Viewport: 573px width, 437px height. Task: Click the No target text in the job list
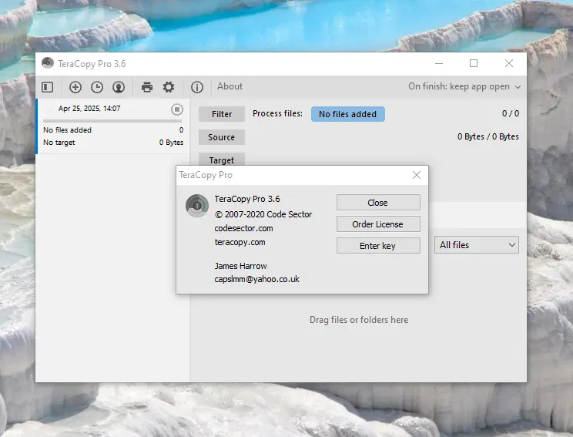[x=59, y=143]
